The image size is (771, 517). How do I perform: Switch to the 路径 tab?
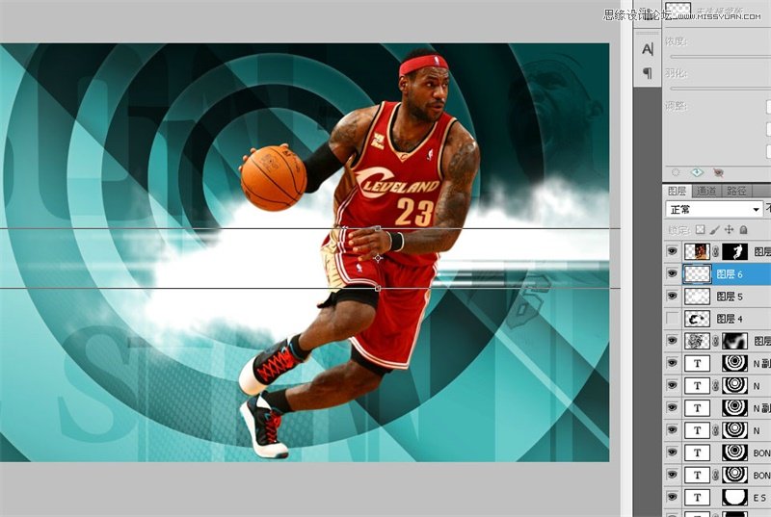[736, 191]
